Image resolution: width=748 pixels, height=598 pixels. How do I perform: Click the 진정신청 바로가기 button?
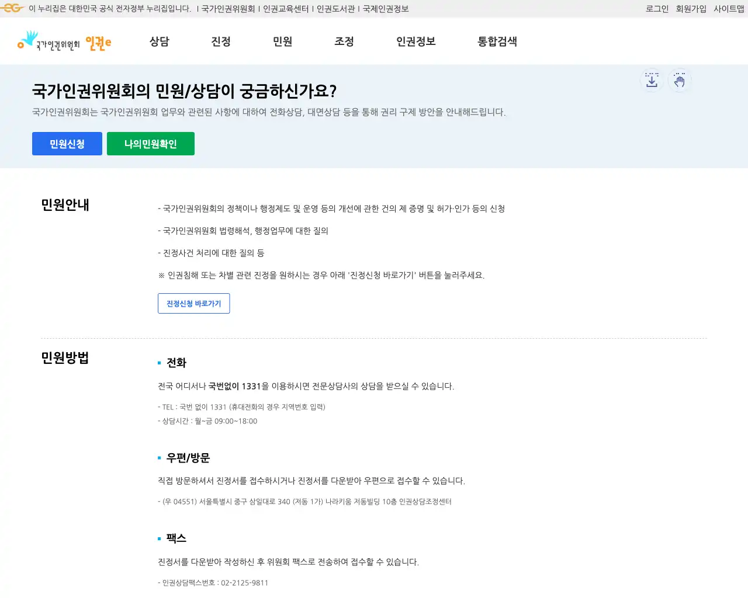coord(193,303)
